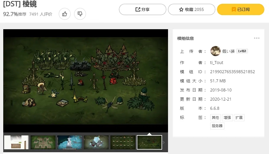Show the fourth thumbnail with frozen creature
269x154 pixels.
tap(96, 142)
